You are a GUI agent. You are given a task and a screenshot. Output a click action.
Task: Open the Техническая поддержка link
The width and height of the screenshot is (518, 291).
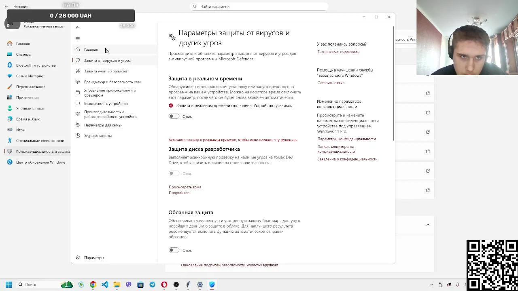coord(338,52)
